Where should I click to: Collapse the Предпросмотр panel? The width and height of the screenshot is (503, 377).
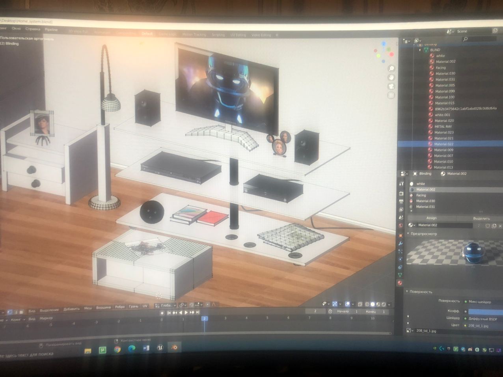click(x=408, y=234)
